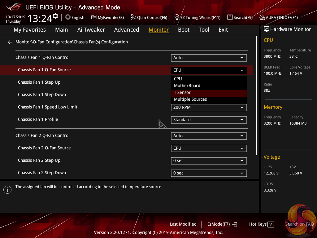
Task: Click the breadcrumb path text
Action: click(x=72, y=42)
